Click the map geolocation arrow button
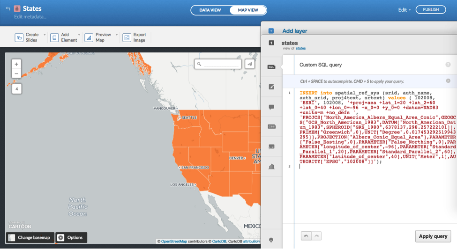Screen dimensions: 457x249 pos(250,64)
